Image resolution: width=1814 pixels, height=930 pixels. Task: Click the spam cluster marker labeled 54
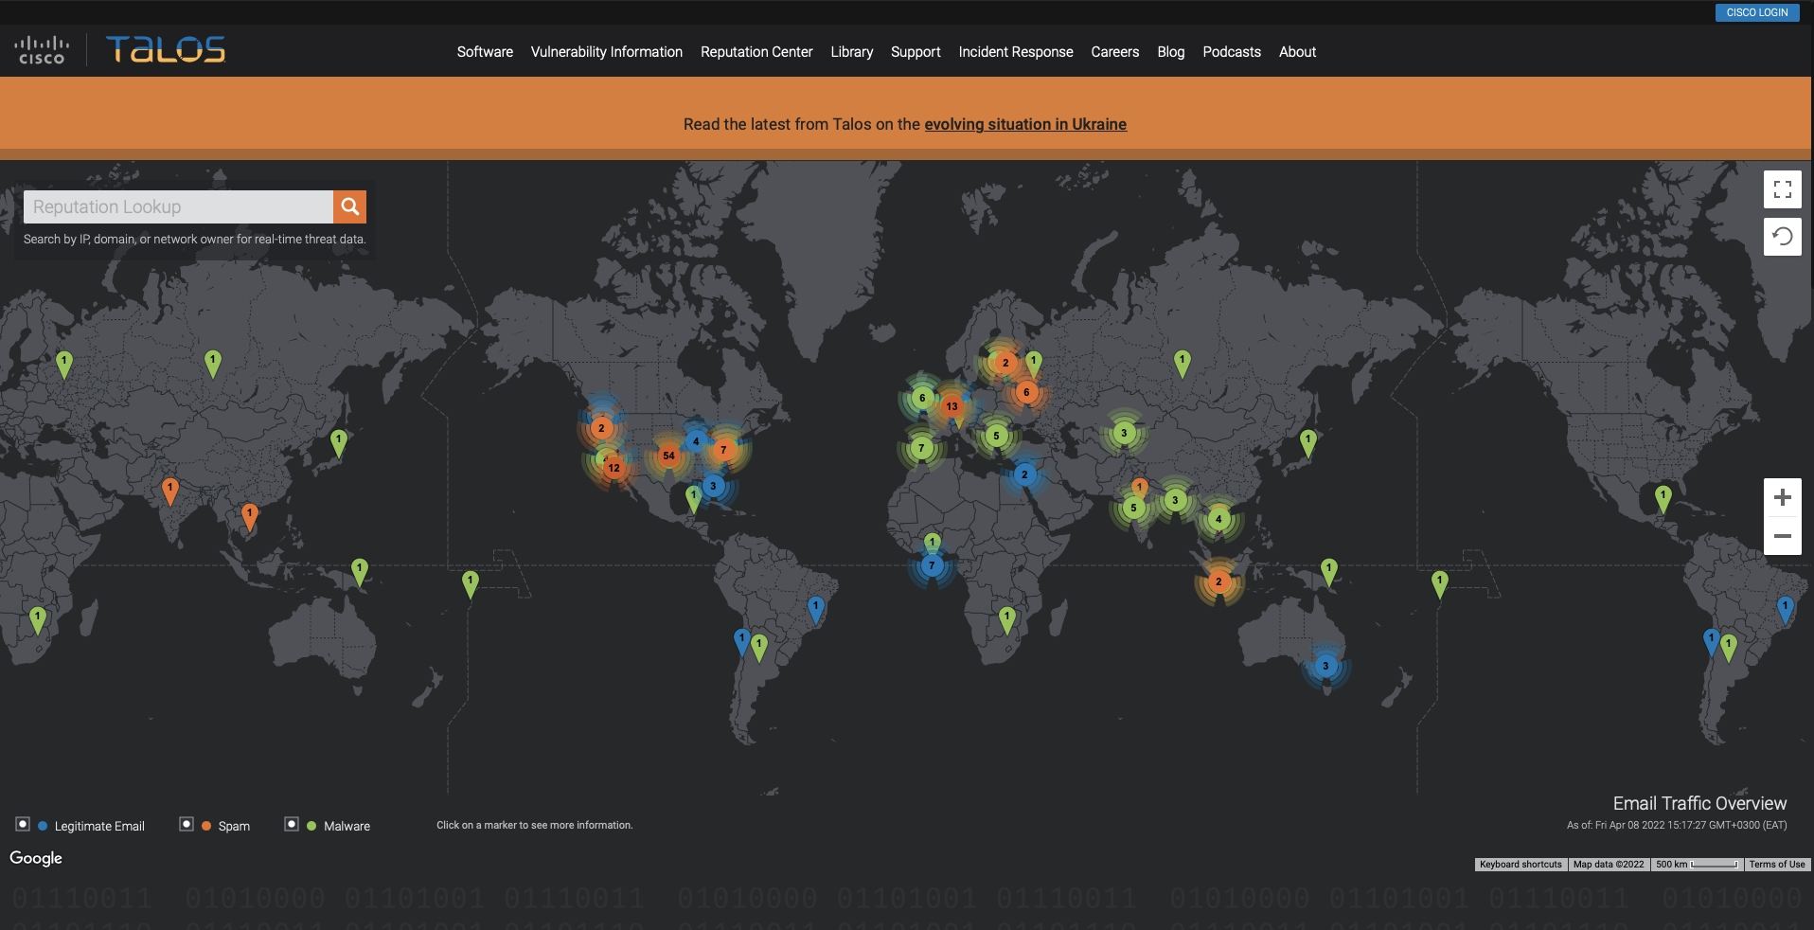668,456
